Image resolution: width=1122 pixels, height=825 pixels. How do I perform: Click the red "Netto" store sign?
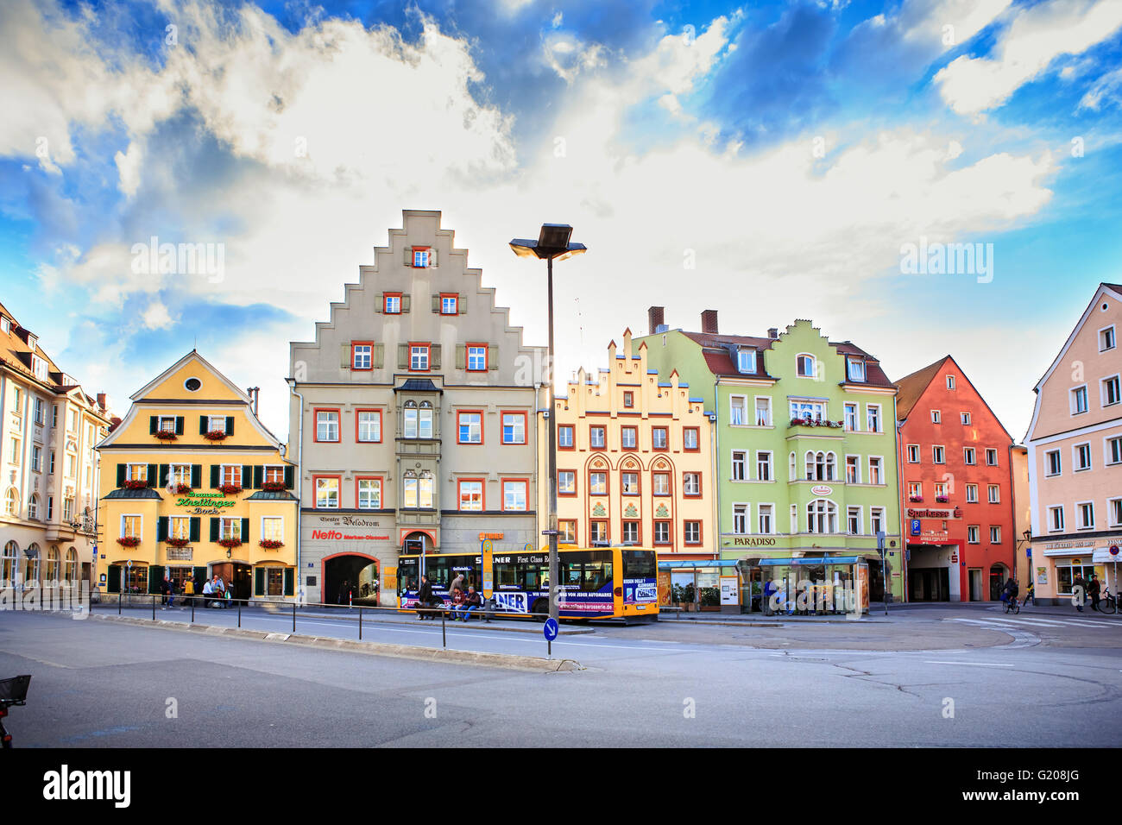(x=327, y=535)
